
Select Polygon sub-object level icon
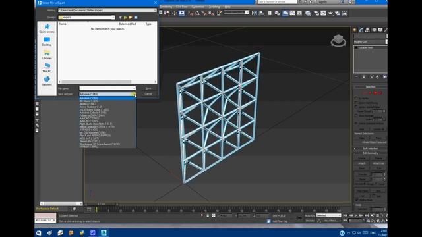pos(375,93)
